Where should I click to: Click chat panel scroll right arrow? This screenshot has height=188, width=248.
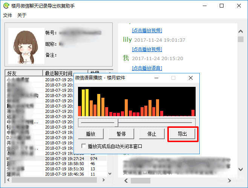tap(229, 181)
